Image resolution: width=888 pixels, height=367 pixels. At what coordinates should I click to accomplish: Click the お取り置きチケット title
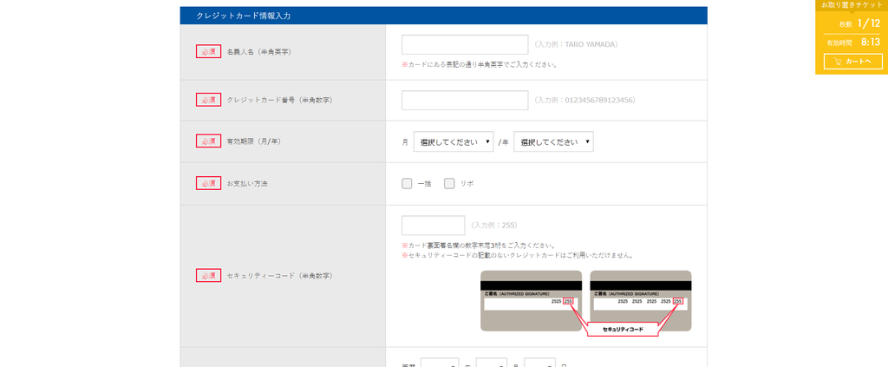click(x=852, y=4)
